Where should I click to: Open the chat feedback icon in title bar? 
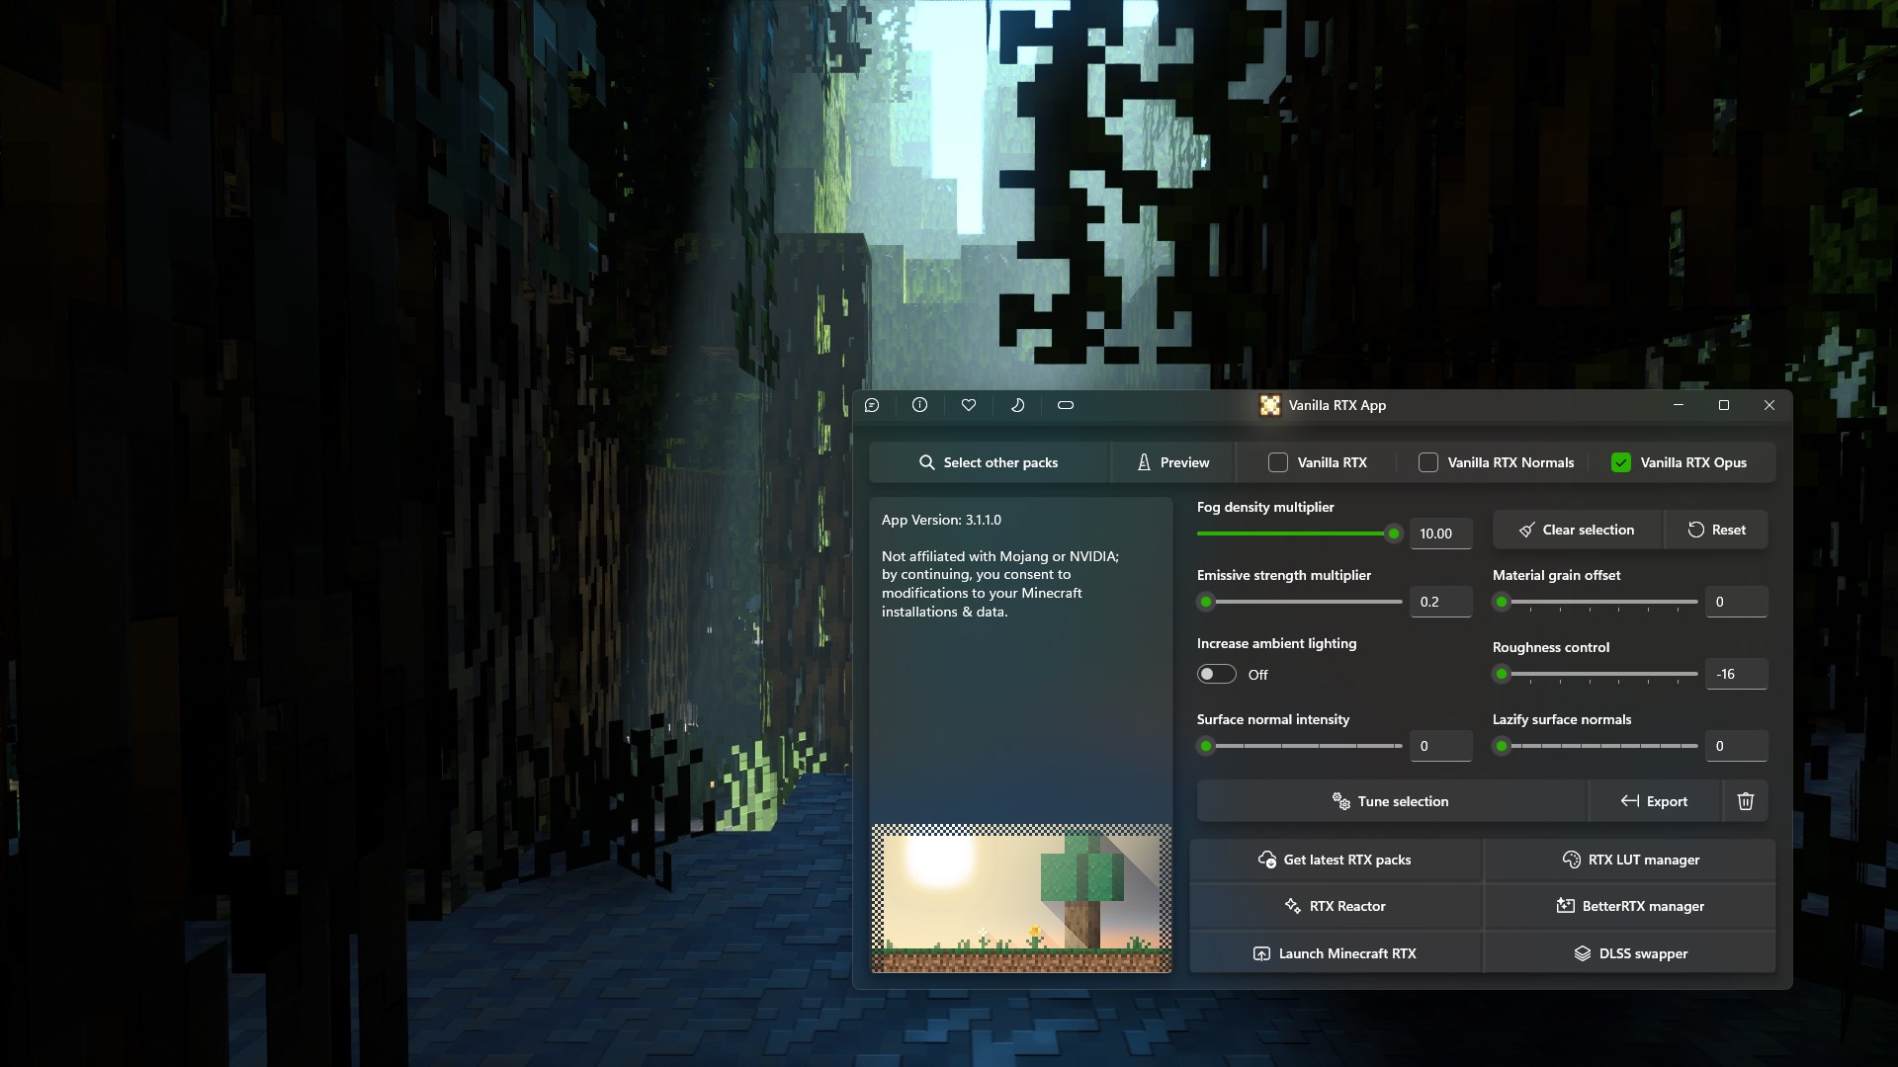click(872, 405)
